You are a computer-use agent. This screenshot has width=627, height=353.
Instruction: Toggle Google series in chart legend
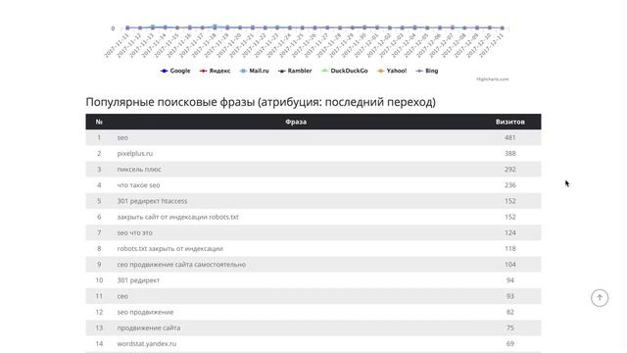click(175, 71)
